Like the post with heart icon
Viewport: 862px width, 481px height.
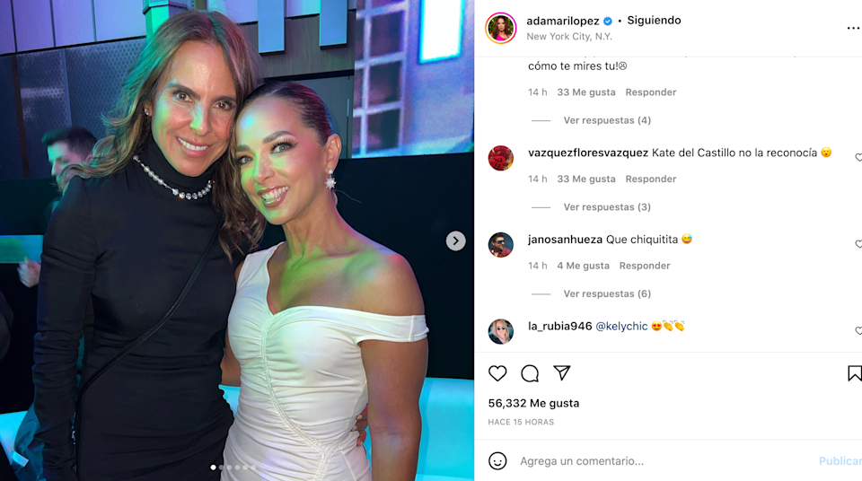[x=497, y=373]
